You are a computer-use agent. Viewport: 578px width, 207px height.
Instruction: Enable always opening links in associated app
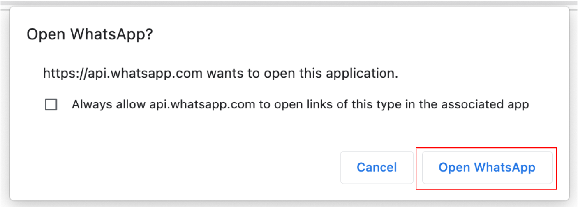tap(51, 105)
